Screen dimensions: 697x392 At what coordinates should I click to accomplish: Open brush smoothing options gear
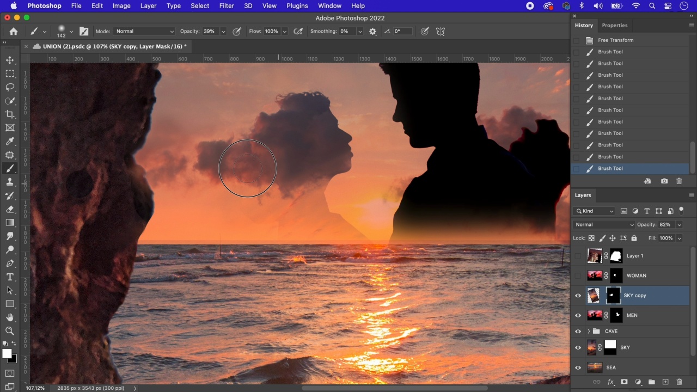[x=372, y=32]
